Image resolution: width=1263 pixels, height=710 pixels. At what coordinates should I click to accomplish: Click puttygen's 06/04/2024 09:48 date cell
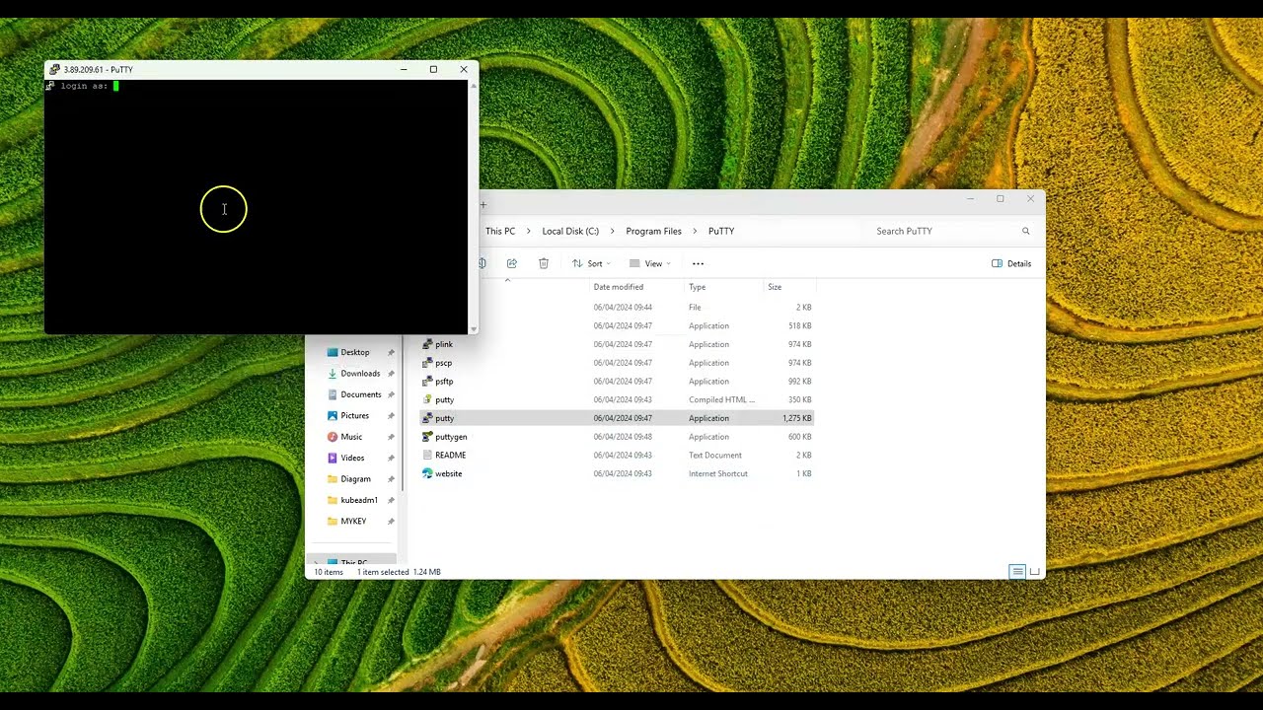(623, 437)
